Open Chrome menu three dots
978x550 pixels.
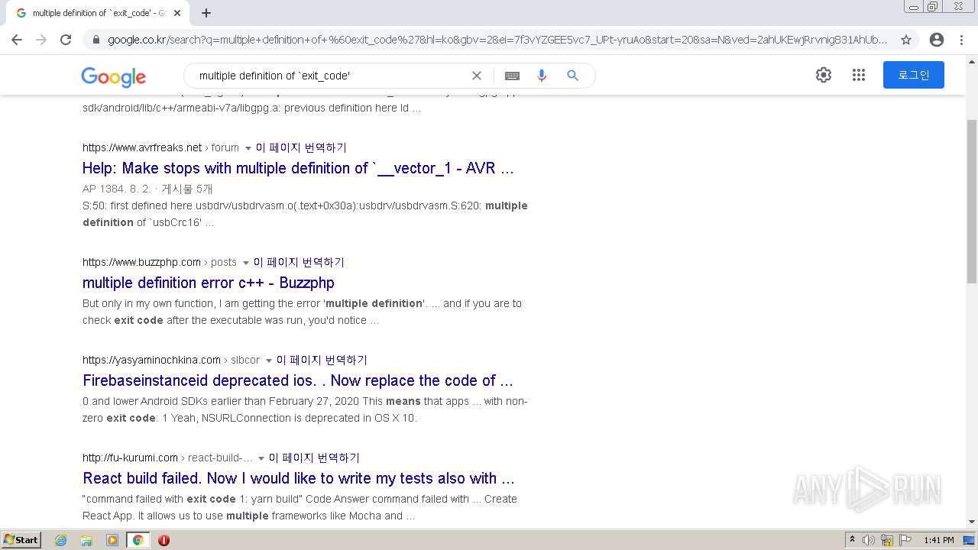tap(961, 40)
